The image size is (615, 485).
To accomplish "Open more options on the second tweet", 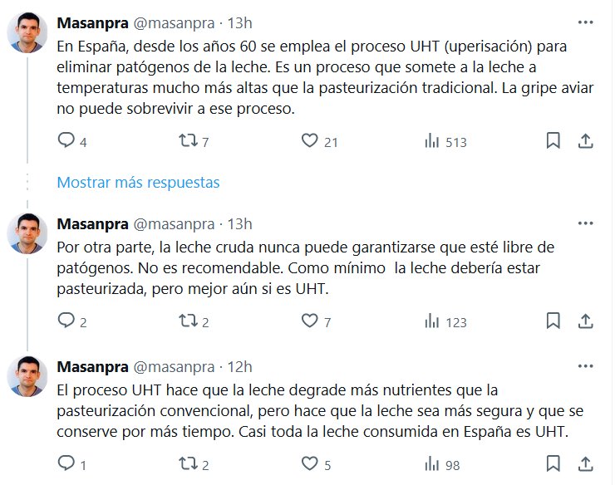I will pos(585,223).
